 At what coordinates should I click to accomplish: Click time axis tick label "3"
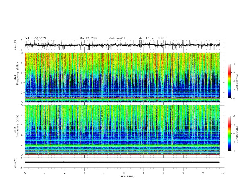(x=84, y=173)
